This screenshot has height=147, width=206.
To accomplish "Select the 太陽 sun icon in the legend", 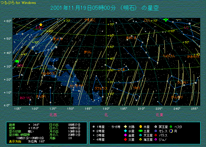I will point(125,126).
